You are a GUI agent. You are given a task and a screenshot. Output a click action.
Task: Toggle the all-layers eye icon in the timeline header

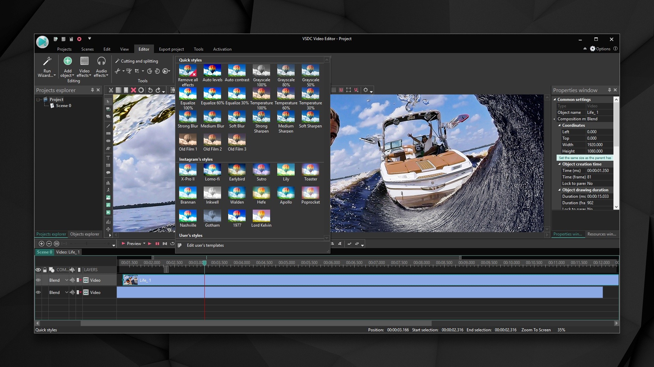coord(38,270)
